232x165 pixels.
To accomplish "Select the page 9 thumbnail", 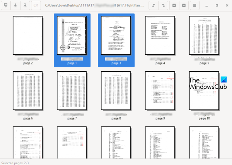I will pos(160,91).
